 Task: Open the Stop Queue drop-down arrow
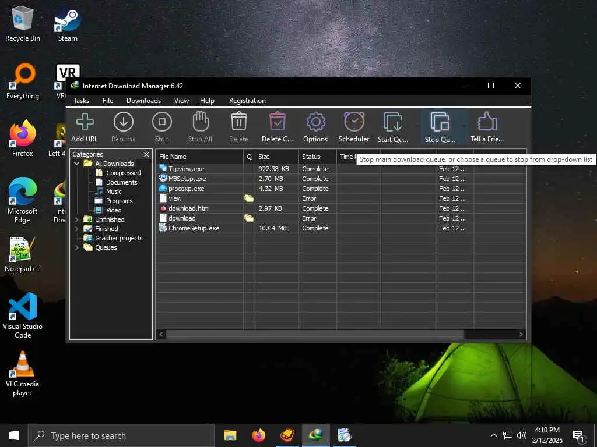[463, 126]
